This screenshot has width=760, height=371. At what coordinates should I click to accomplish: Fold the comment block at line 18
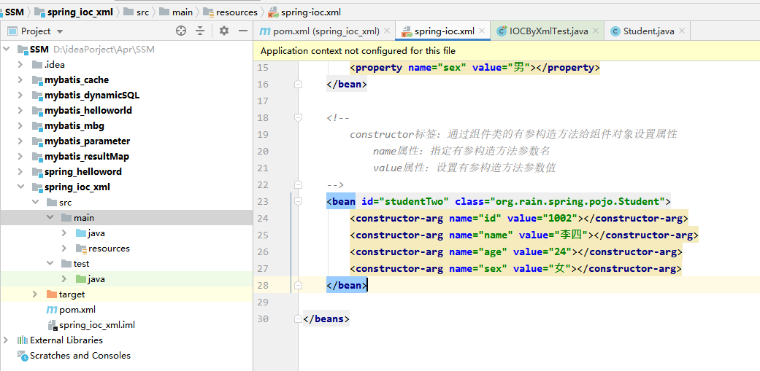[x=298, y=117]
